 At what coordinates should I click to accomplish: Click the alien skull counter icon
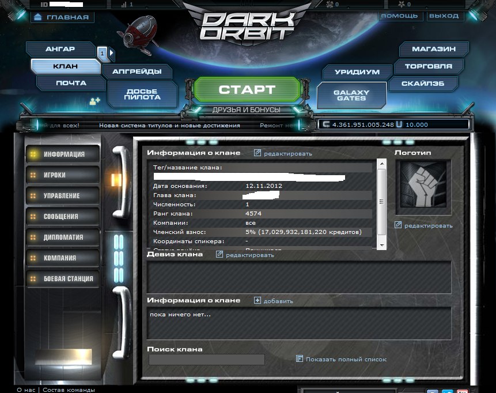pos(330,4)
